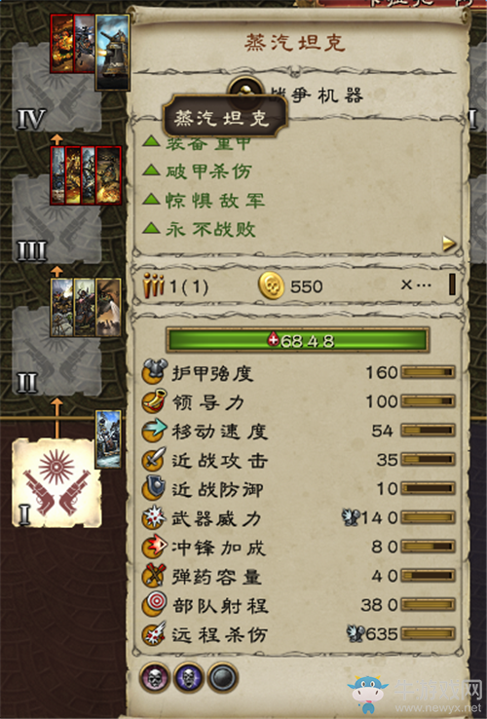Expand traits list with yellow arrow
This screenshot has width=487, height=719.
pos(449,244)
